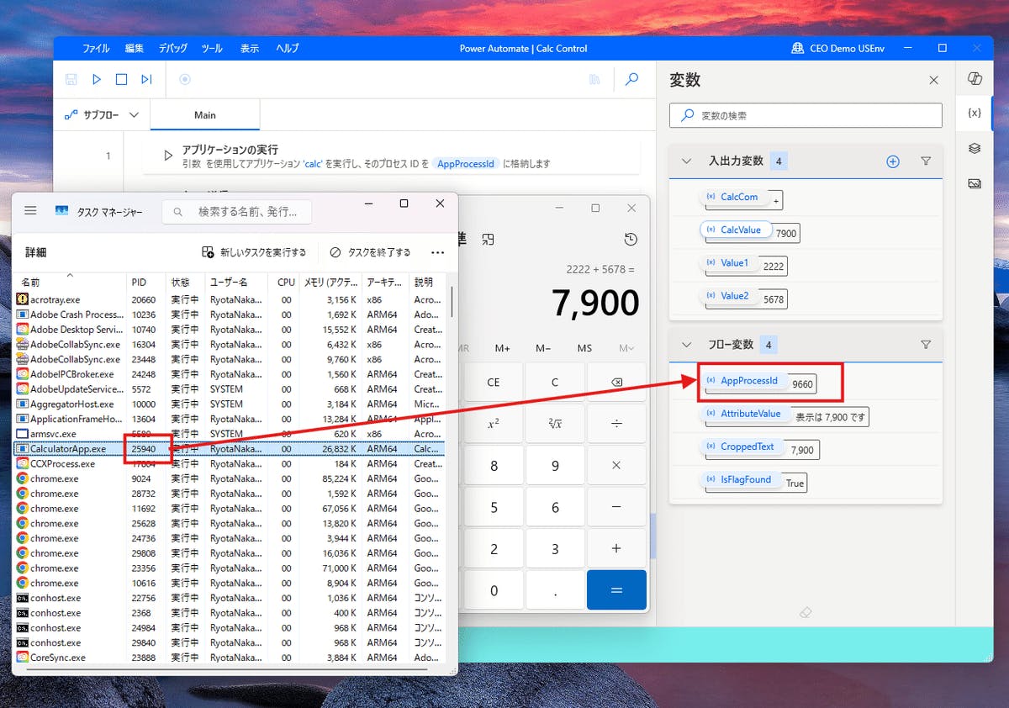Screen dimensions: 1009x708
Task: Open the ヘルプ menu
Action: pos(288,48)
